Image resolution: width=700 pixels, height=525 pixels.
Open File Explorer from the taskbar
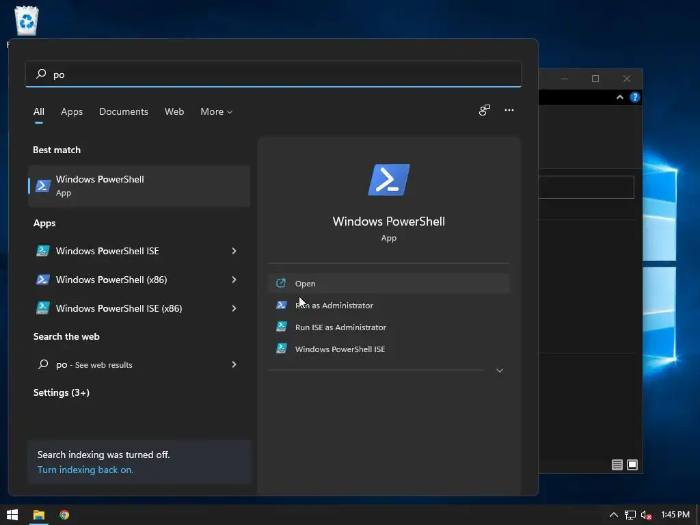[39, 515]
